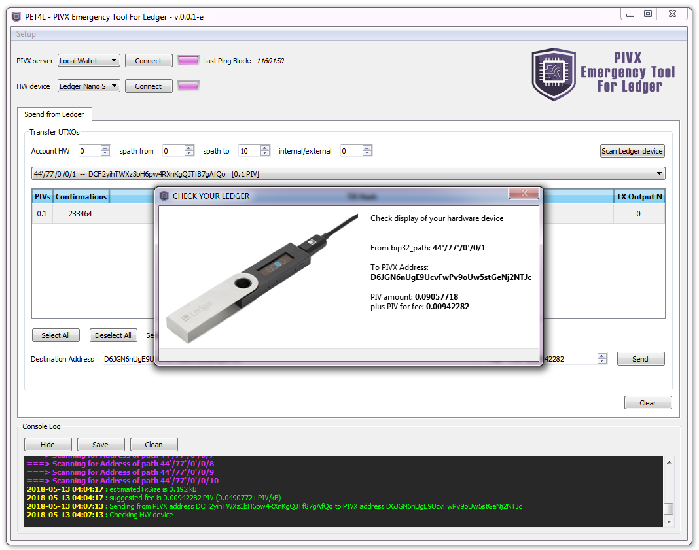Decrease the fee spinbox value
This screenshot has height=550, width=699.
pyautogui.click(x=602, y=362)
